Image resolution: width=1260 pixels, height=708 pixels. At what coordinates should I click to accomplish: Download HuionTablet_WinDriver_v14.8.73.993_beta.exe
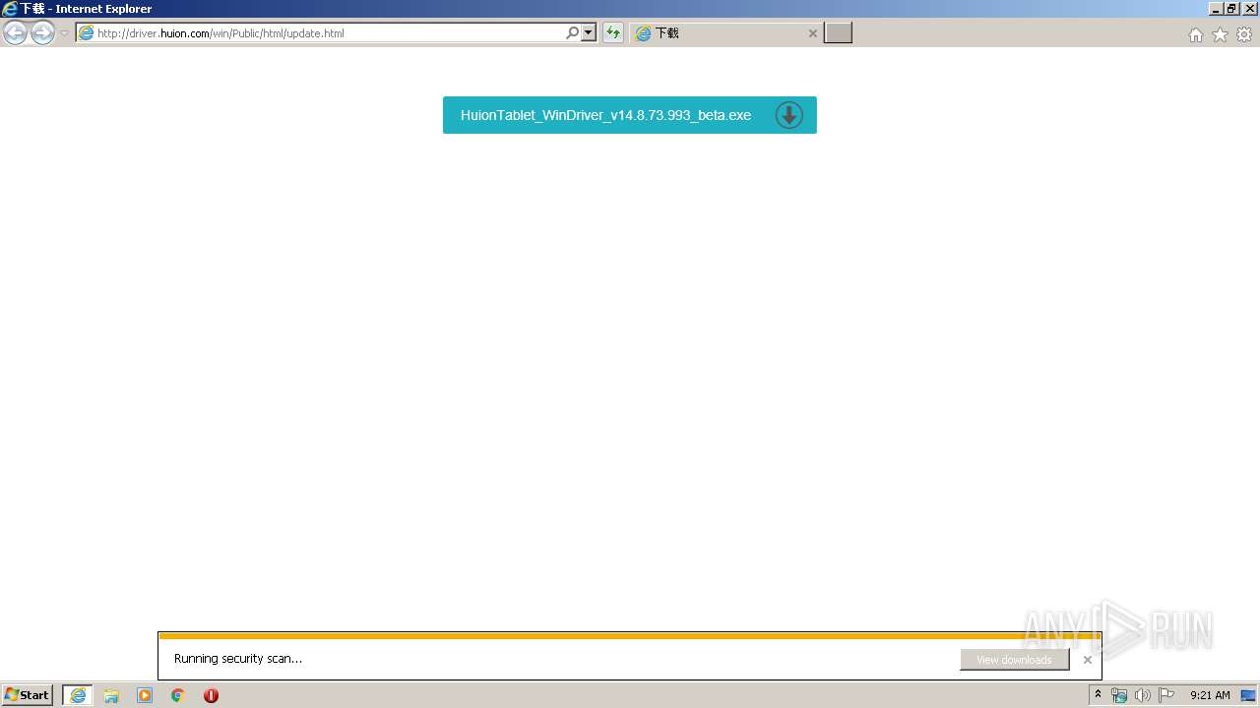pos(630,115)
